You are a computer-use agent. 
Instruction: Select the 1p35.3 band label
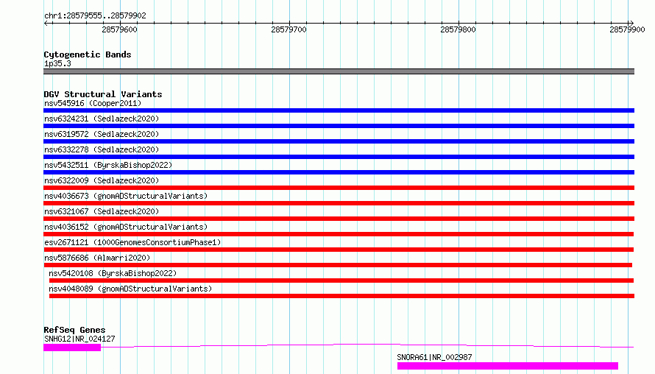[57, 63]
